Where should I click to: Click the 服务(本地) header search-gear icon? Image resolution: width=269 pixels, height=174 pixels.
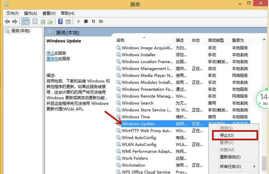[50, 32]
